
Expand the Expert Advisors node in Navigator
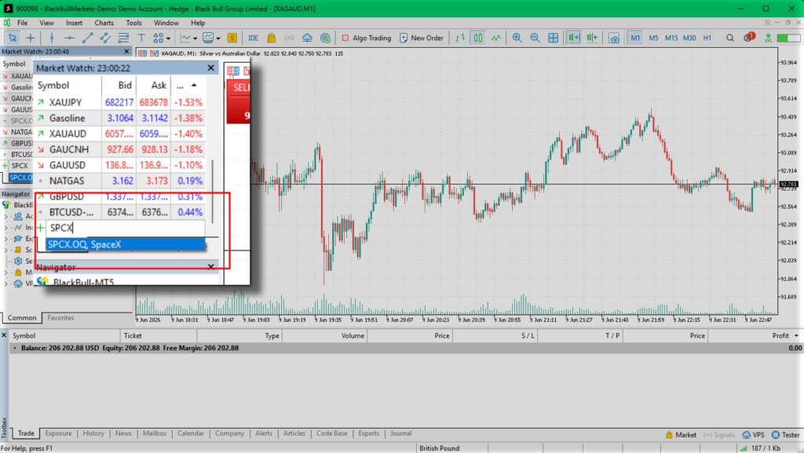click(5, 239)
